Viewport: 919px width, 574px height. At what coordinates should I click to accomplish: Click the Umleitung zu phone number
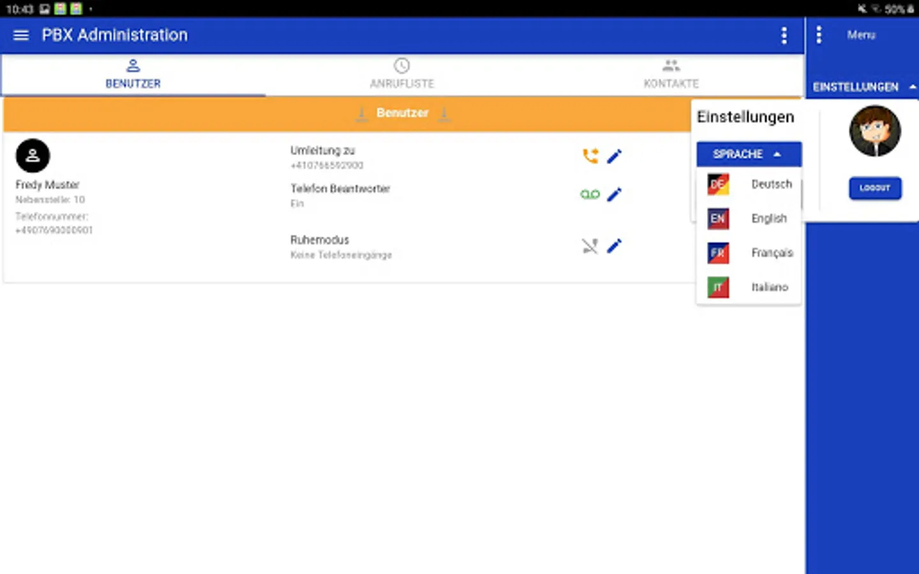pos(327,166)
